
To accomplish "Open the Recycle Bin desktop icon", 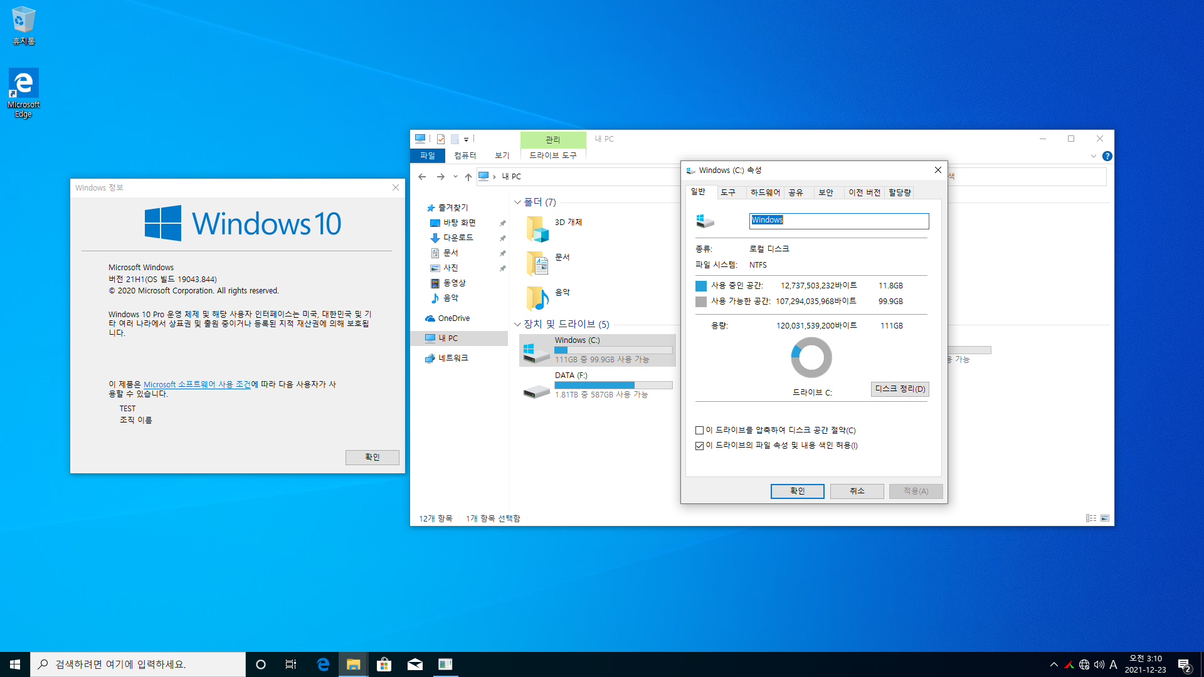I will (24, 25).
